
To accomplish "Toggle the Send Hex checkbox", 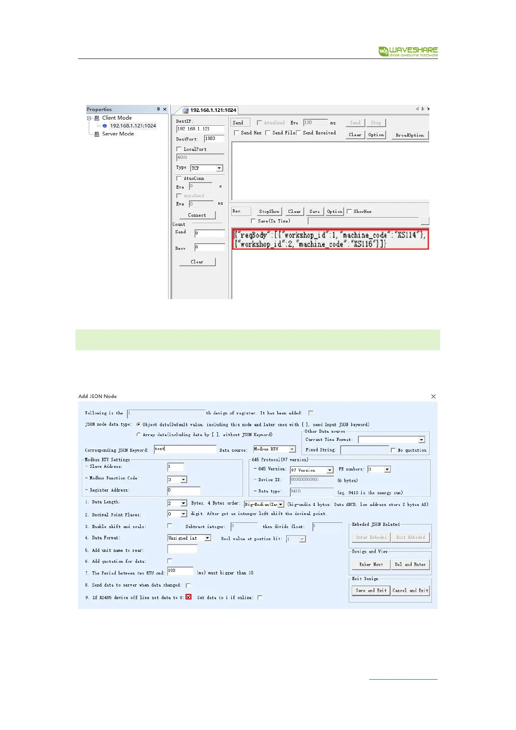I will click(x=237, y=133).
